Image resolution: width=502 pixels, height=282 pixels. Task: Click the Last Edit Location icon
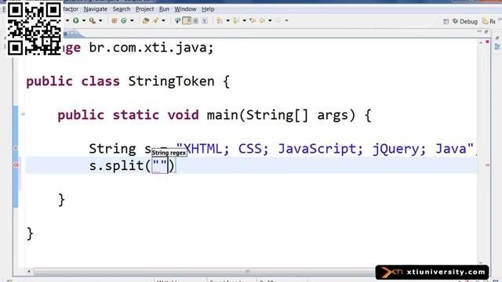(x=253, y=21)
